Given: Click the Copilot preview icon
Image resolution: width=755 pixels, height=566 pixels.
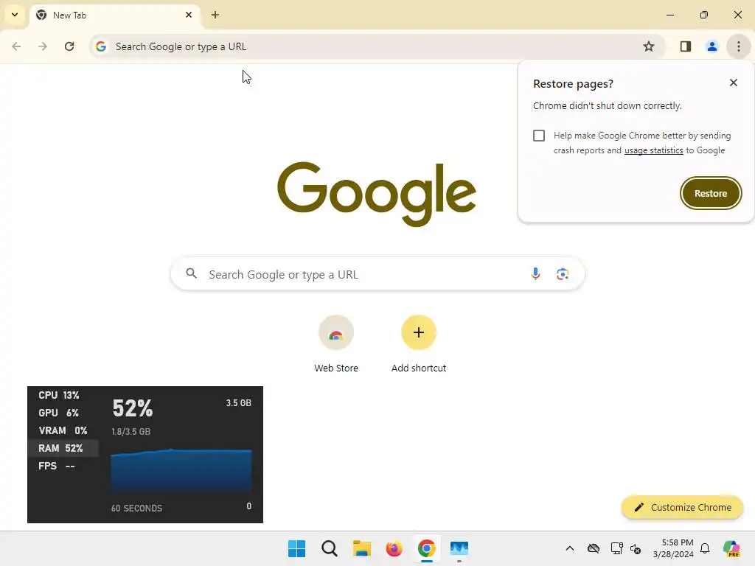Looking at the screenshot, I should point(732,548).
